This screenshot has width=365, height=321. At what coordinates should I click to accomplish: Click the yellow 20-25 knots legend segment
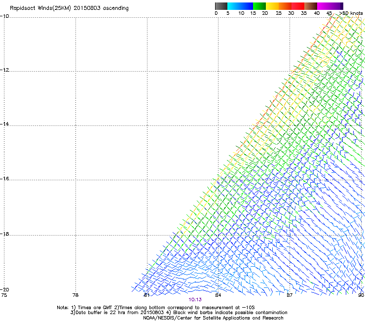272,6
